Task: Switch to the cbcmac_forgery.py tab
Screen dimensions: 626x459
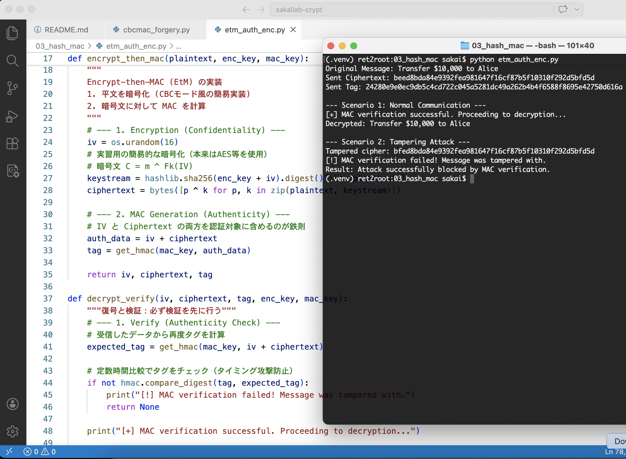Action: (x=156, y=30)
